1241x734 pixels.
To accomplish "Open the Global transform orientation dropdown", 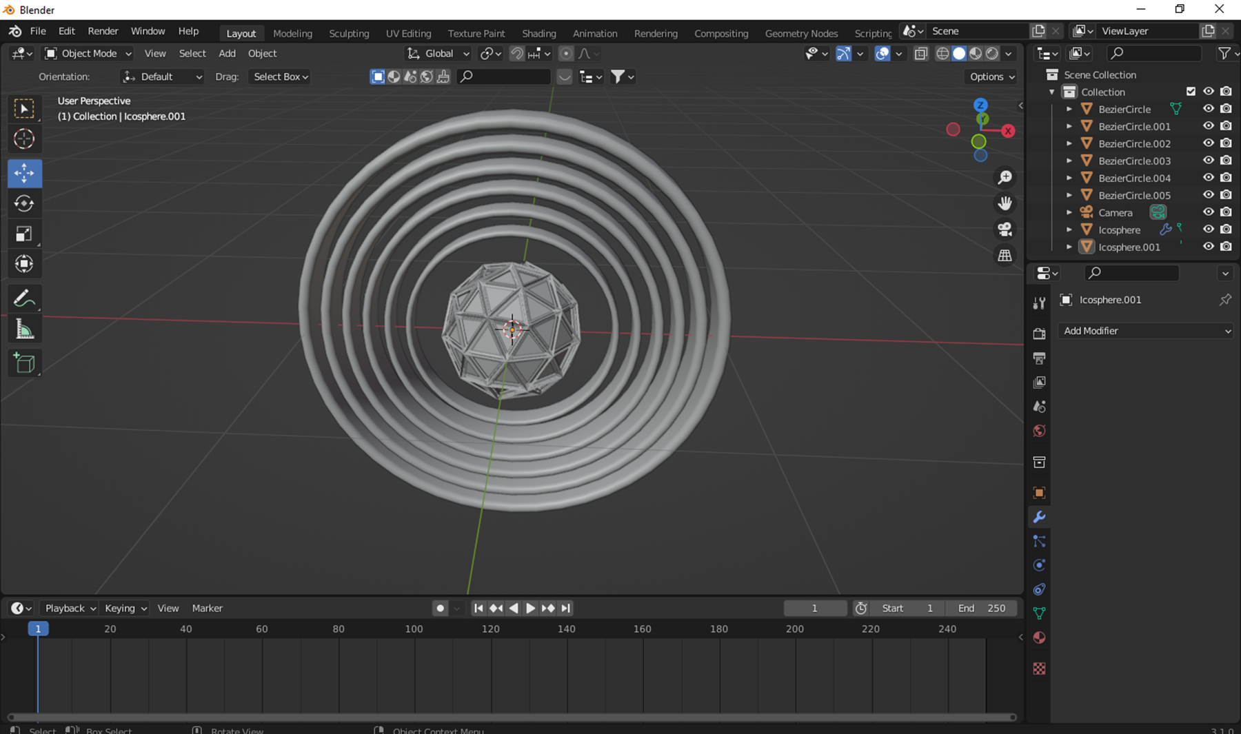I will 438,54.
